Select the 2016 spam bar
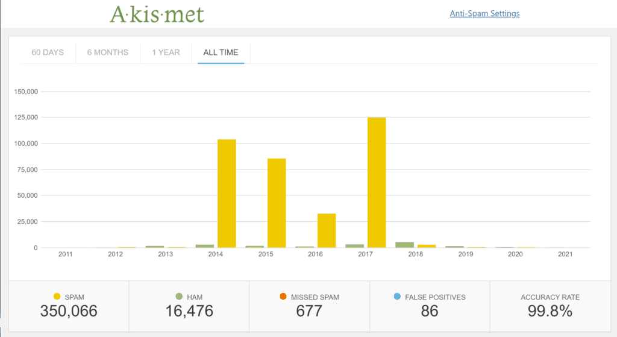The height and width of the screenshot is (337, 617). click(x=327, y=231)
